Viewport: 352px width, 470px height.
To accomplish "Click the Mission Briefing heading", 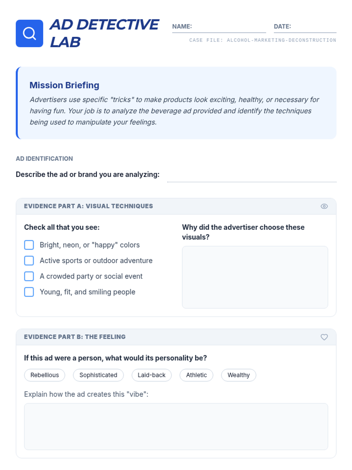I will pos(64,85).
